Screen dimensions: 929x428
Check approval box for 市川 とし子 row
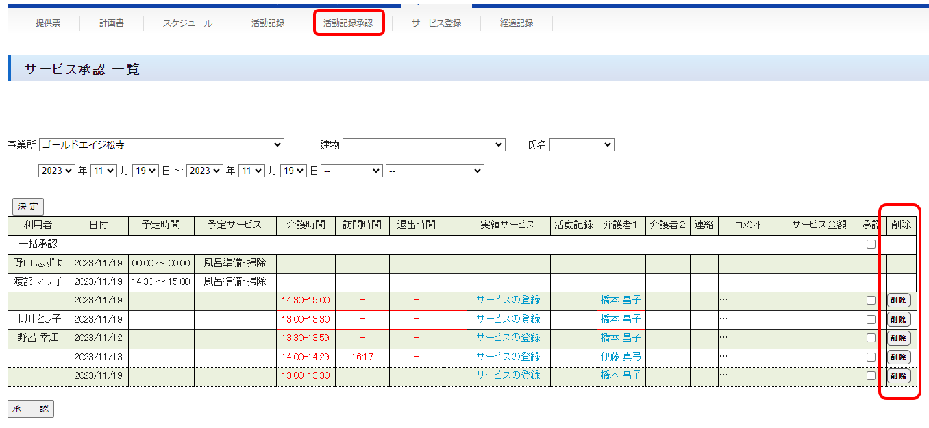pos(871,319)
